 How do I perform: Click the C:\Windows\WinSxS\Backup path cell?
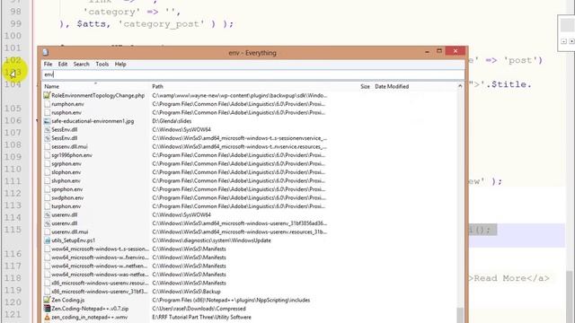[x=186, y=292]
